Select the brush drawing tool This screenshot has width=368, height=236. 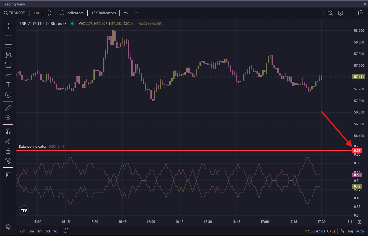pos(8,75)
